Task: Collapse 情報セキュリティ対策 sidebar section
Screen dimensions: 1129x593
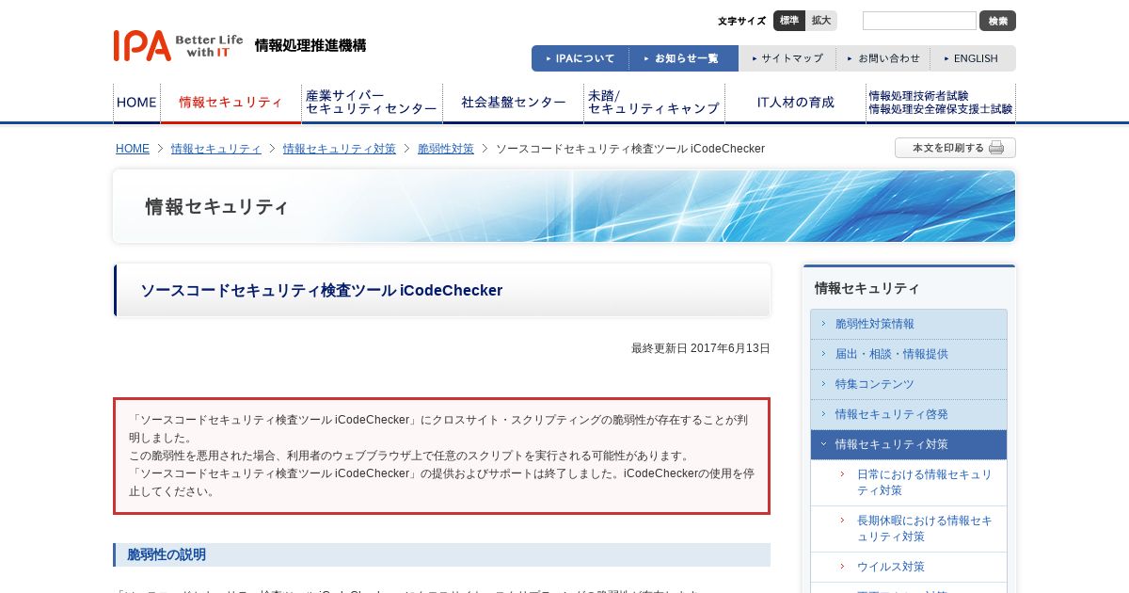Action: point(909,444)
